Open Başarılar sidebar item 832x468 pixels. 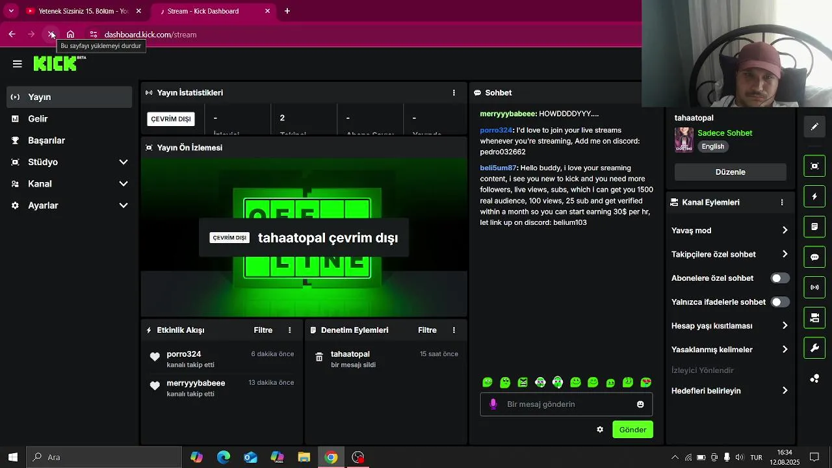(x=70, y=140)
